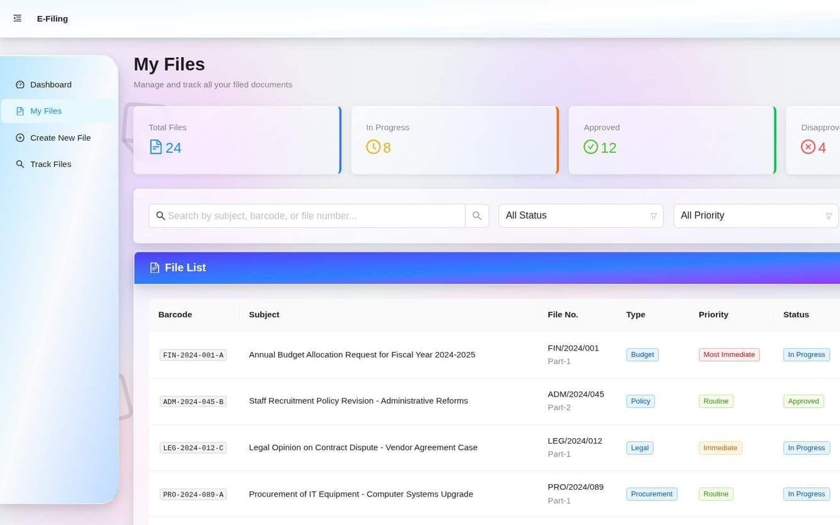Click the Total Files statistic card
The width and height of the screenshot is (840, 525).
pyautogui.click(x=237, y=140)
